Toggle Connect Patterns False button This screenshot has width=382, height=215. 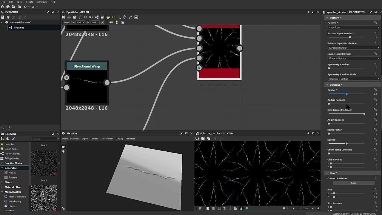click(353, 183)
